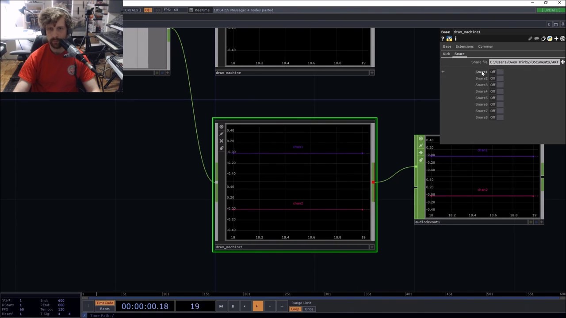Toggle the viewer icon on audiodevout1 node
The image size is (566, 318).
pyautogui.click(x=421, y=139)
